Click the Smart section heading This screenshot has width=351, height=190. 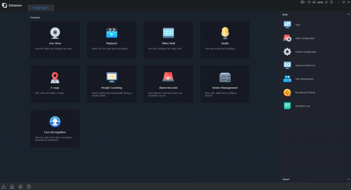[286, 179]
